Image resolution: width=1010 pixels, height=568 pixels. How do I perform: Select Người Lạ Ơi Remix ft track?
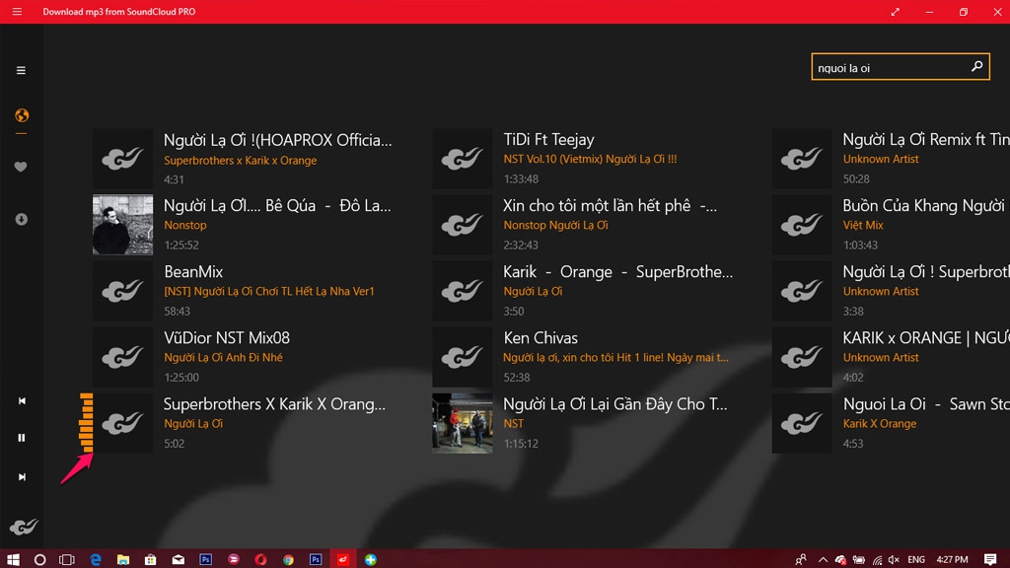click(926, 139)
